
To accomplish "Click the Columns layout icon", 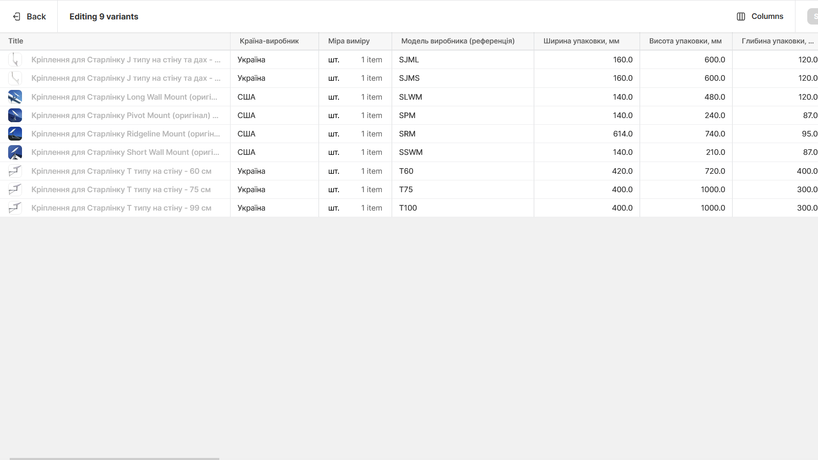I will point(741,16).
